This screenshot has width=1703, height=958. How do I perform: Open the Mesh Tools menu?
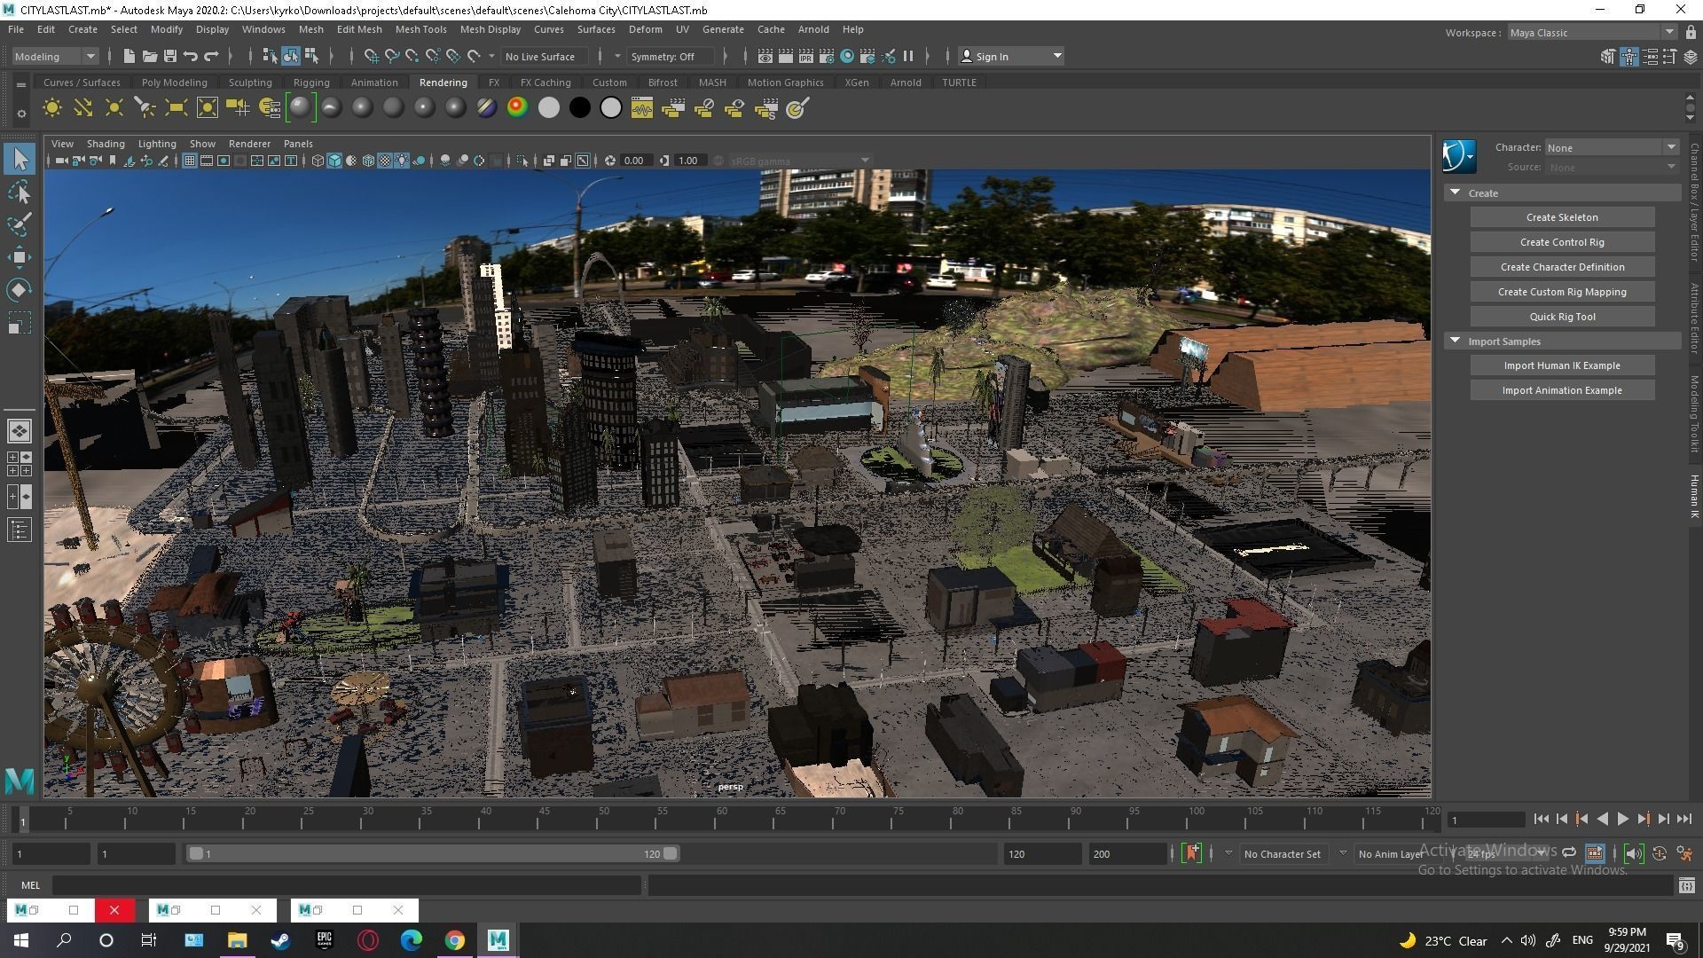coord(420,29)
